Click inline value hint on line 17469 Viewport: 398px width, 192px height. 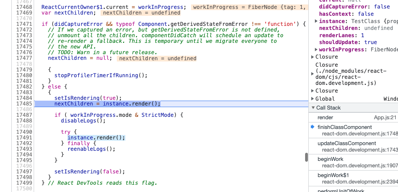(142, 13)
